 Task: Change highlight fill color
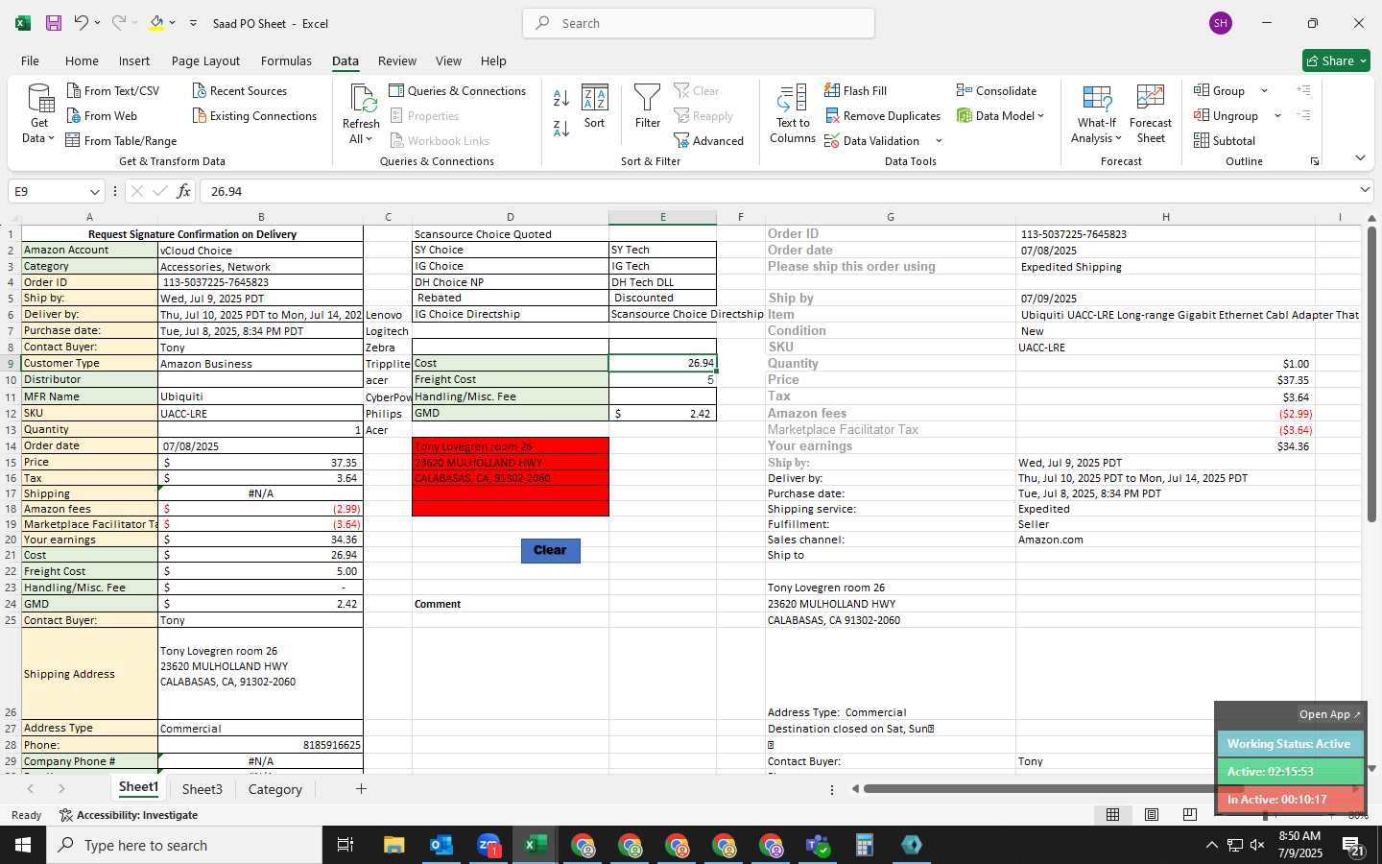pos(156,23)
